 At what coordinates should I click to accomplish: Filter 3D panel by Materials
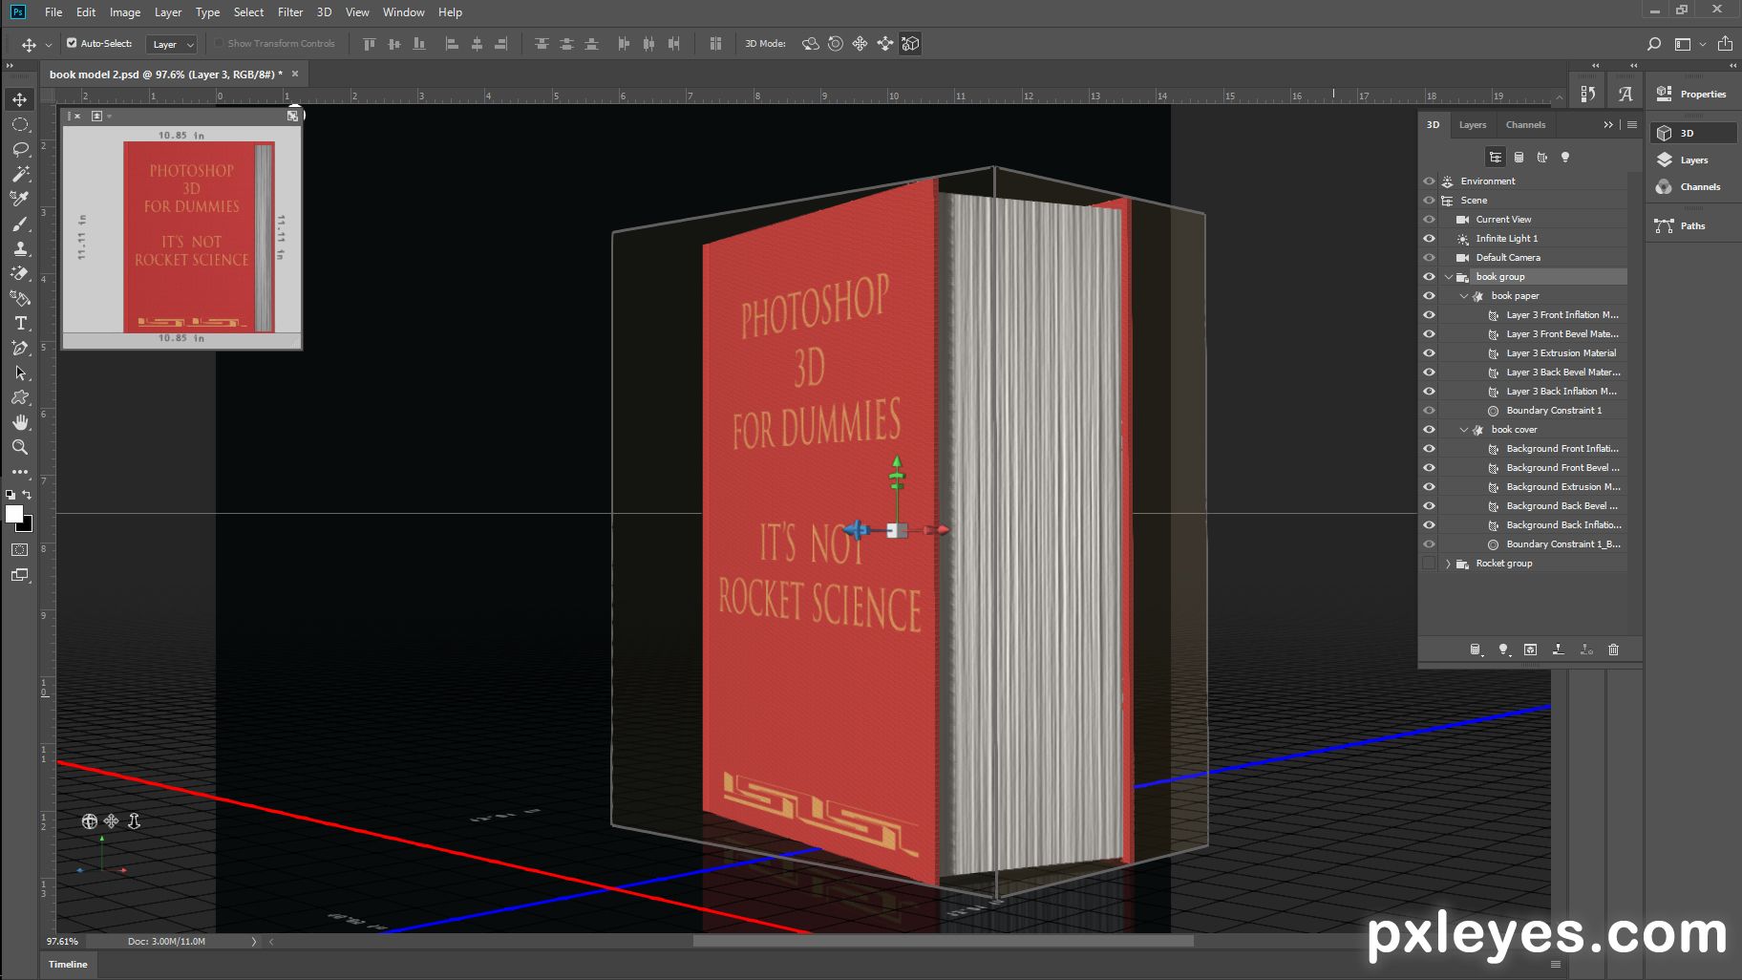[1541, 158]
